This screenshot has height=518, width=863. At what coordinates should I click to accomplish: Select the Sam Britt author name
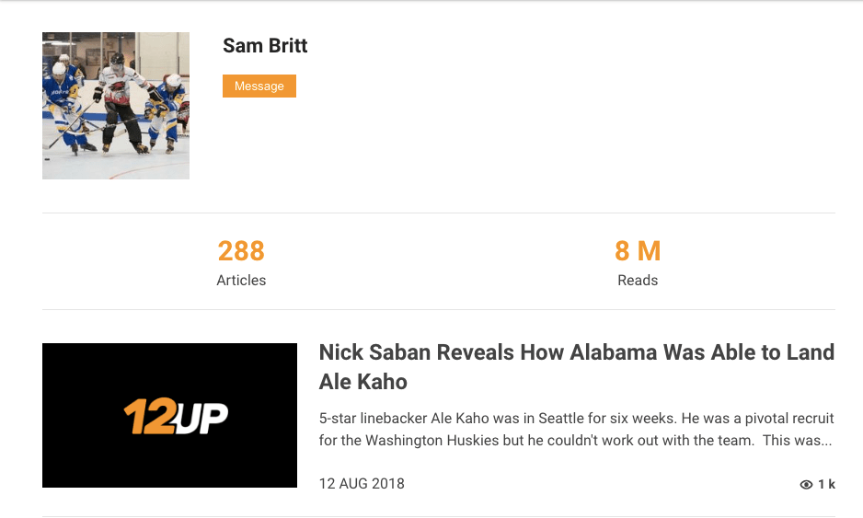pyautogui.click(x=265, y=46)
